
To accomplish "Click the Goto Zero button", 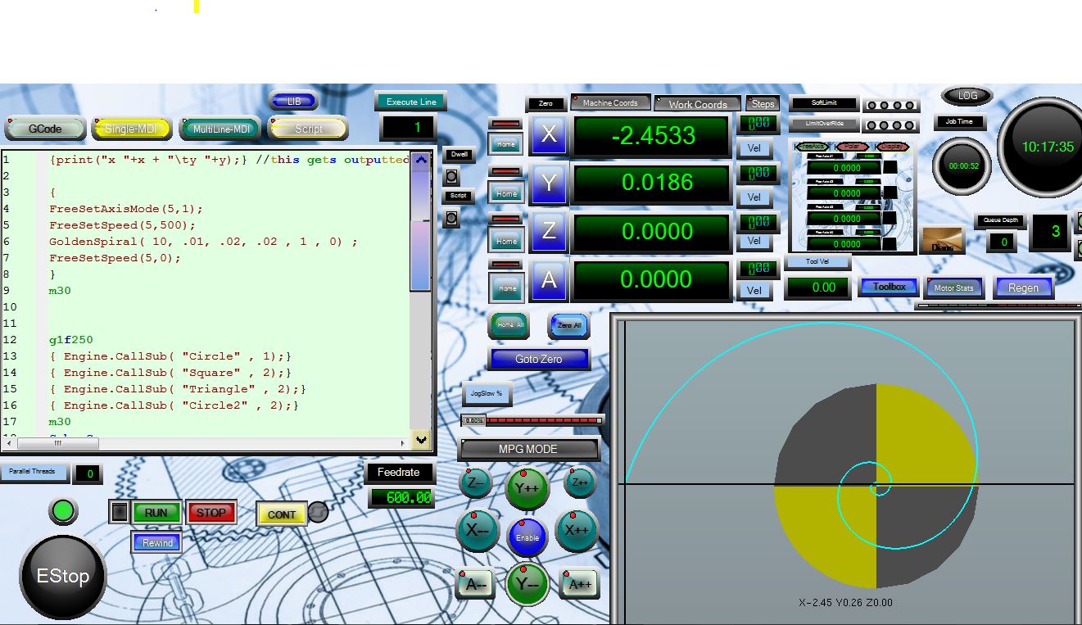I will coord(538,359).
